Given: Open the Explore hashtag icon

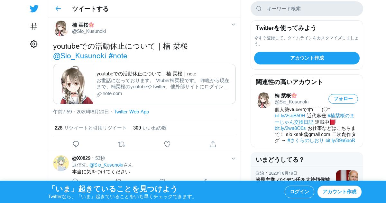Looking at the screenshot, I should tap(34, 26).
